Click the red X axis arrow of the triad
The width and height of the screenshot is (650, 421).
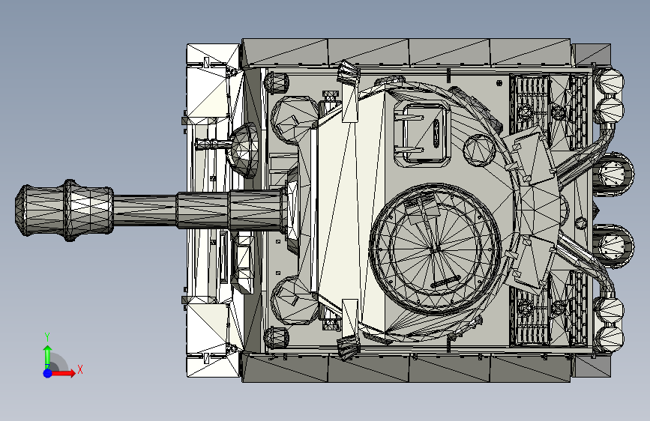point(63,373)
